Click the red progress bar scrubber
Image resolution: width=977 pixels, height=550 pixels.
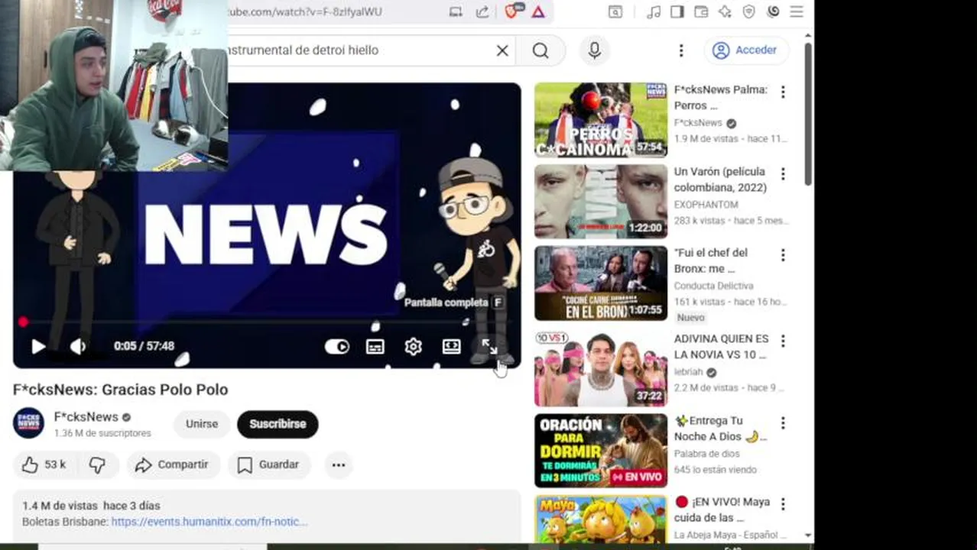(x=23, y=322)
